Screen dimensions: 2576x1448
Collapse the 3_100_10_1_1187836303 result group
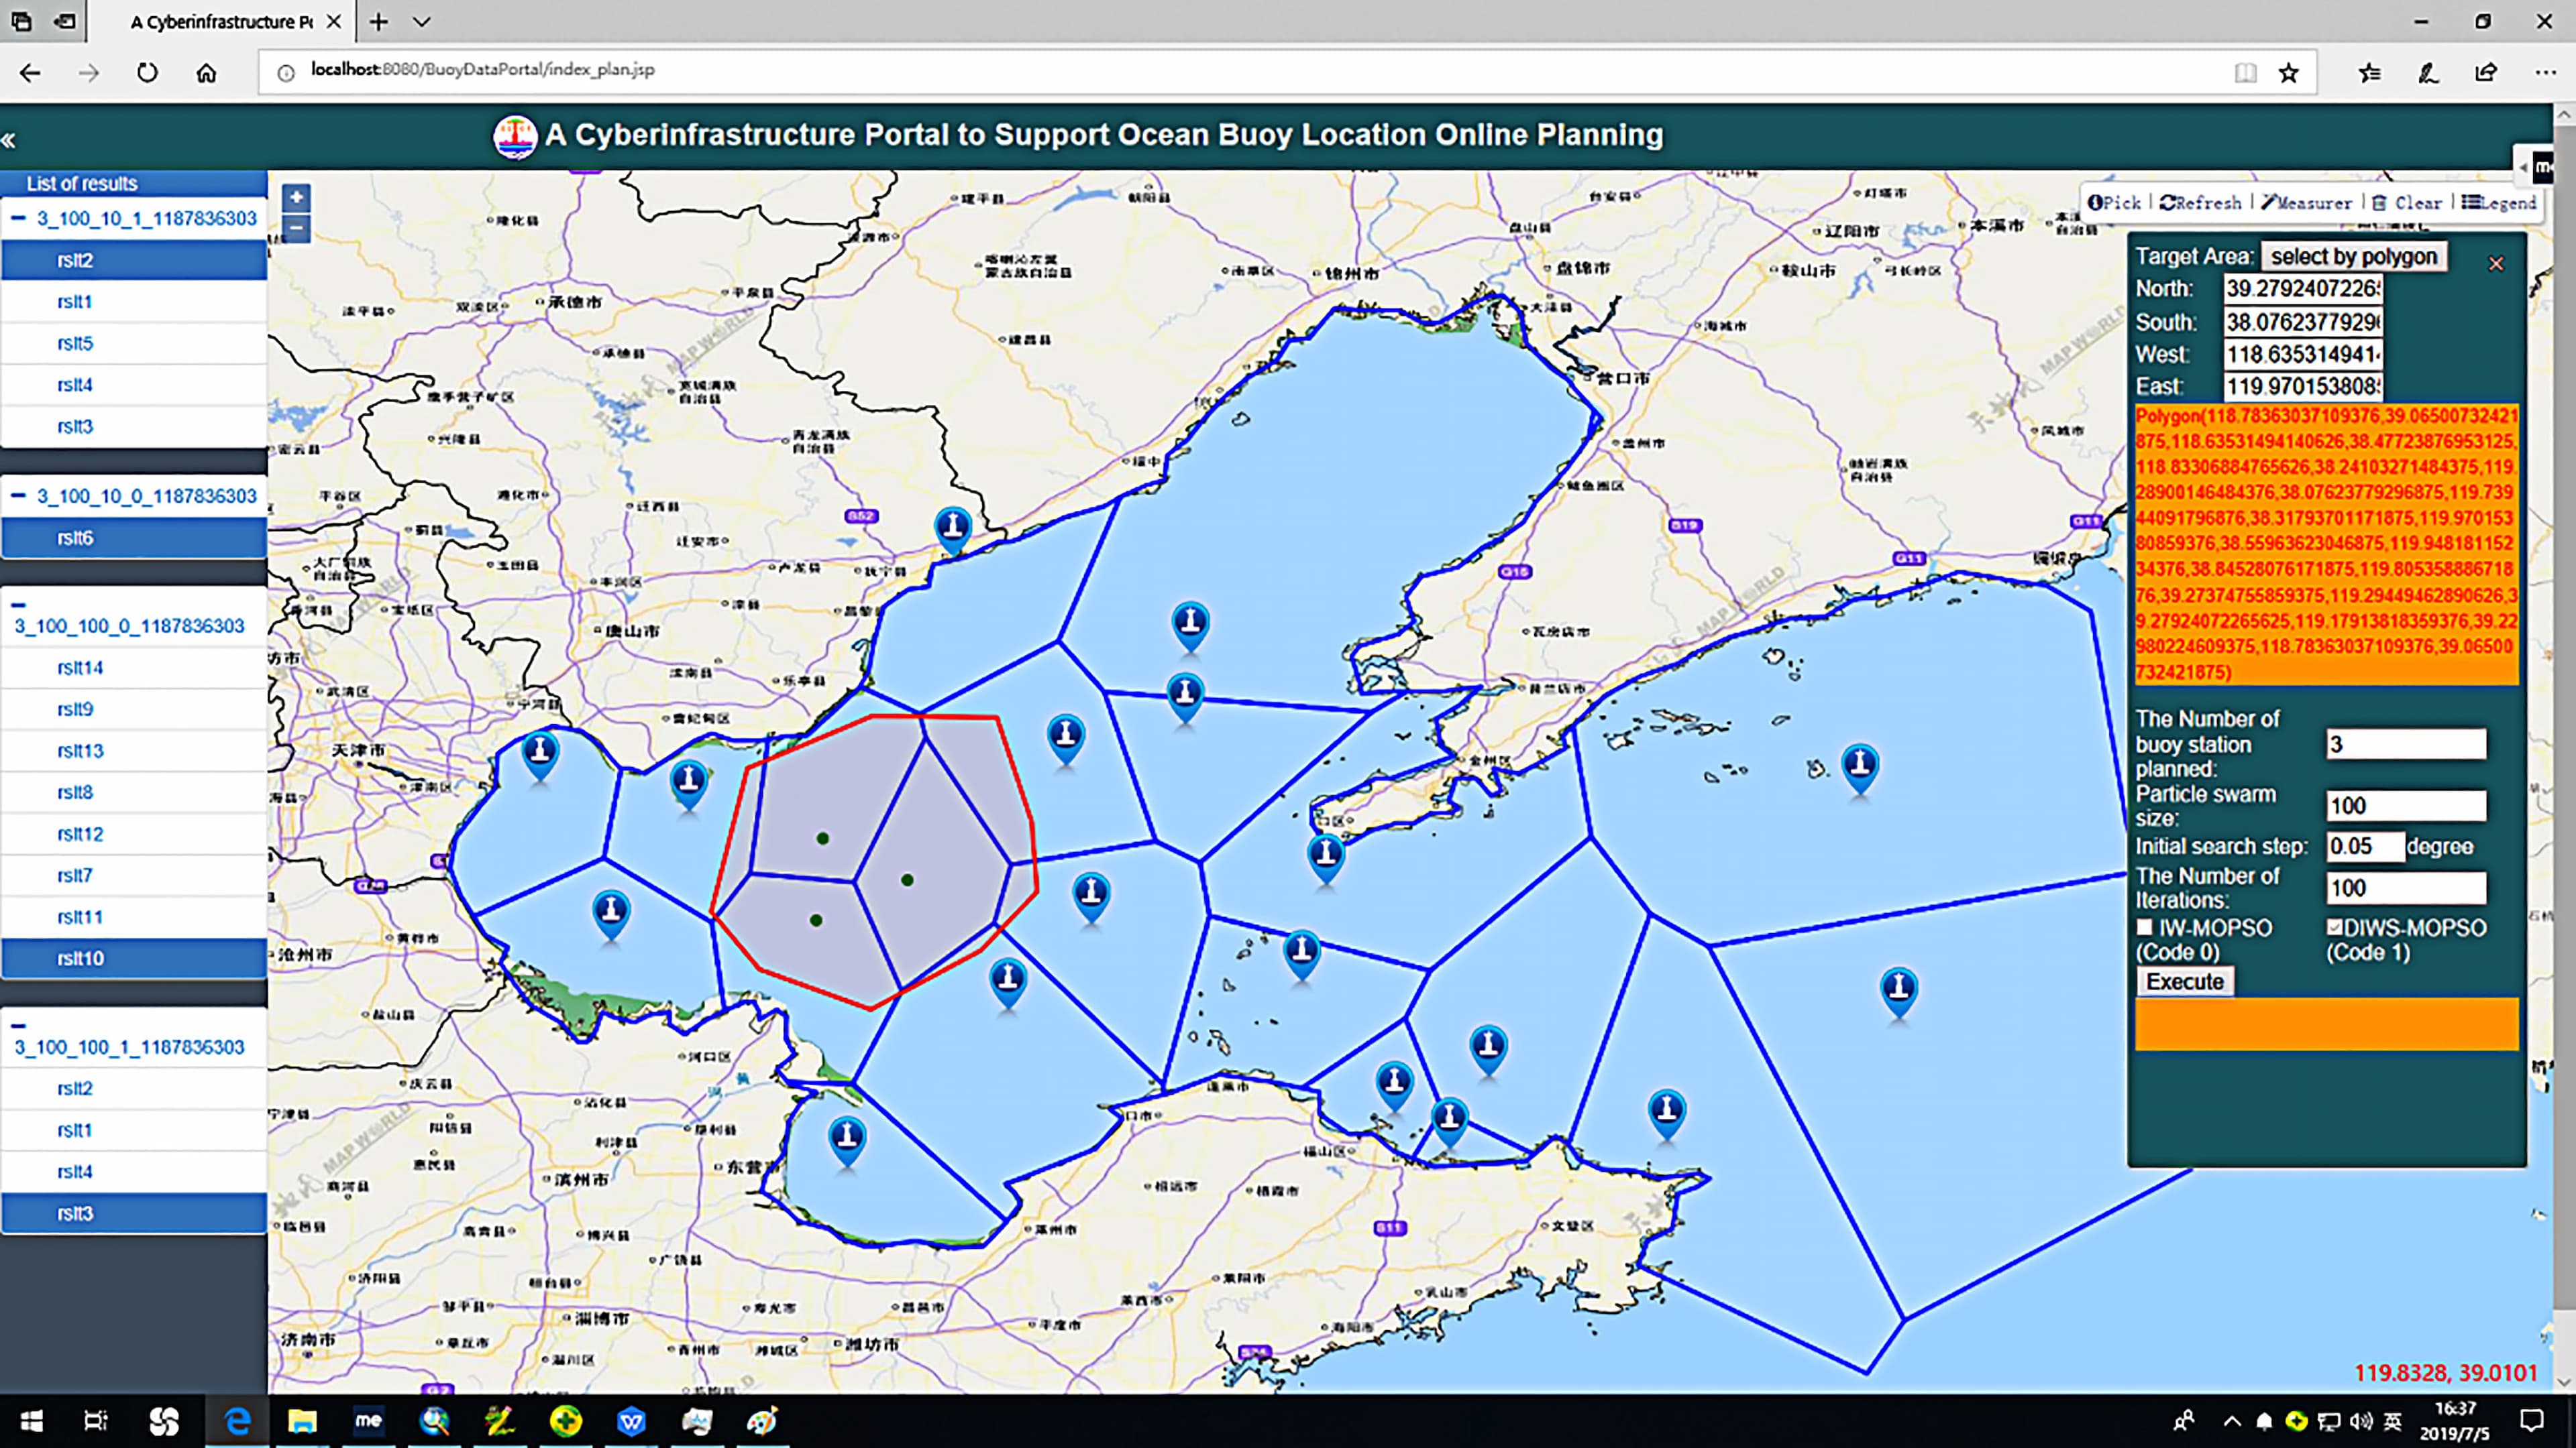(19, 218)
